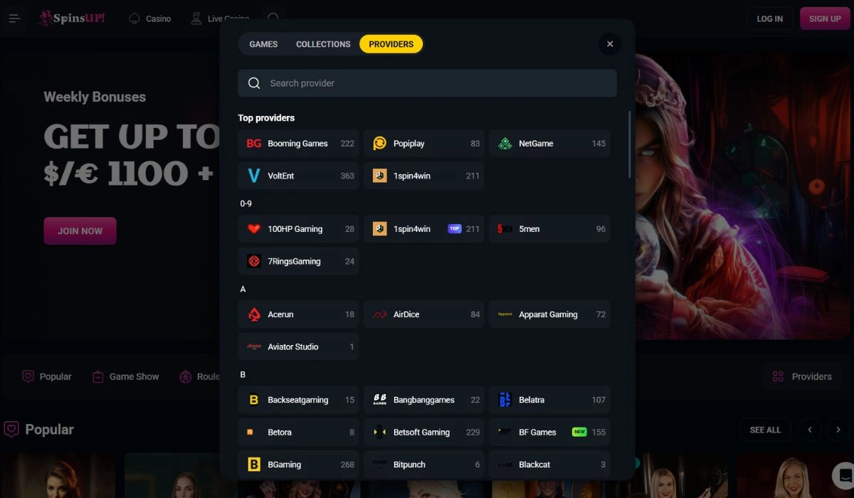
Task: Click the SIGN UP button
Action: [x=825, y=18]
